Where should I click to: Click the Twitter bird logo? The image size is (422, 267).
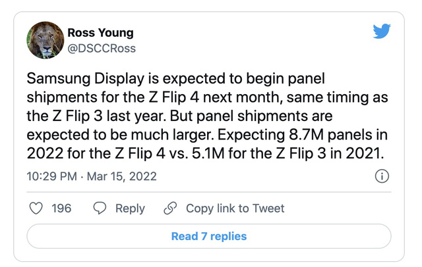click(381, 31)
